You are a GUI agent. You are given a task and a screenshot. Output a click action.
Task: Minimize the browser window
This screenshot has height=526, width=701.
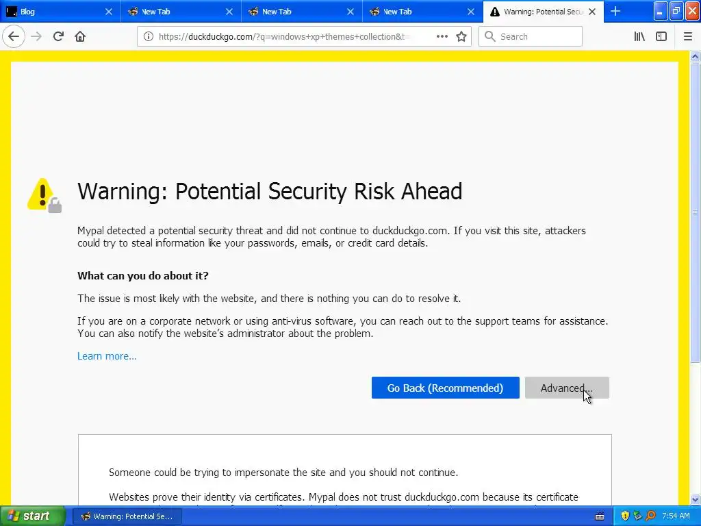[x=661, y=11]
